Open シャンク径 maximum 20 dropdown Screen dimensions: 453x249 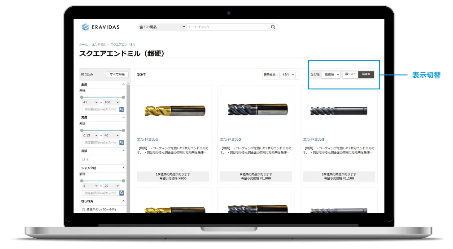coord(112,186)
